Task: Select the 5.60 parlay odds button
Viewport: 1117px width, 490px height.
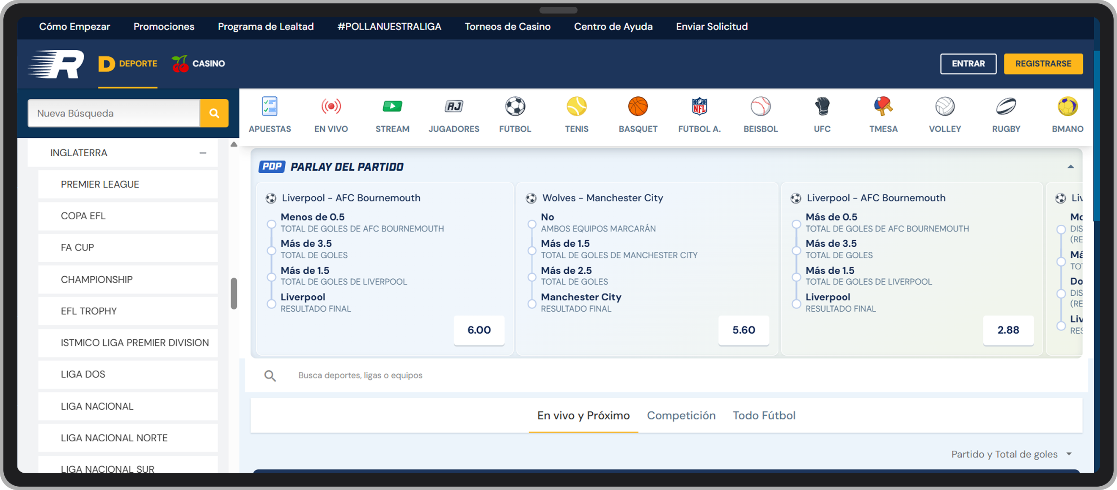Action: tap(744, 330)
